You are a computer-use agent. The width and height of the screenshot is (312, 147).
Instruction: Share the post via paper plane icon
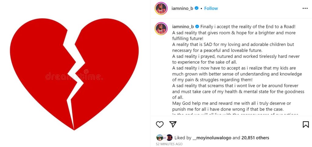click(x=173, y=124)
